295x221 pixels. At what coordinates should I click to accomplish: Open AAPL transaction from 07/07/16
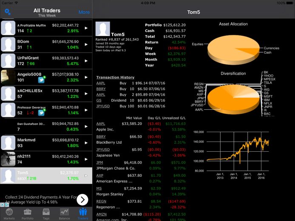101,83
